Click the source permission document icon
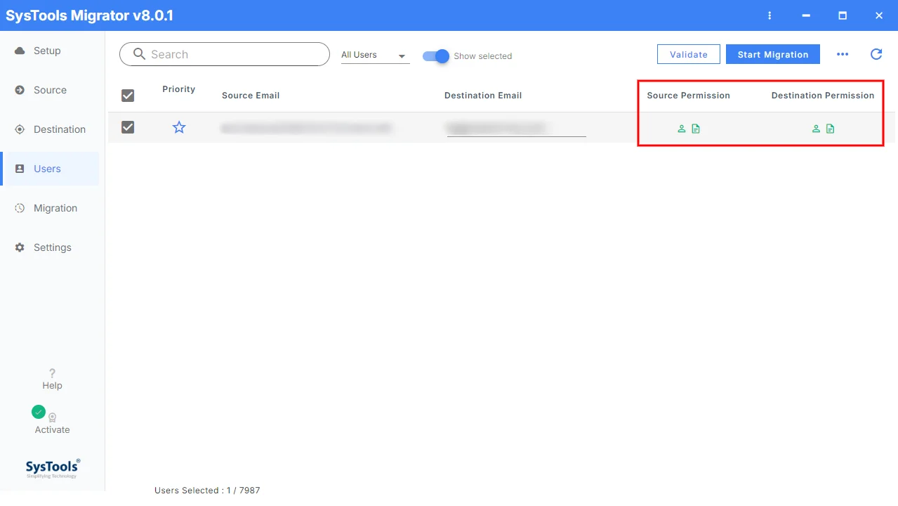898x506 pixels. tap(696, 129)
